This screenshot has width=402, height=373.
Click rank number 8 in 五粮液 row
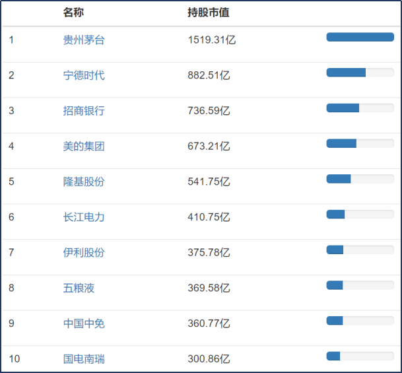[11, 288]
